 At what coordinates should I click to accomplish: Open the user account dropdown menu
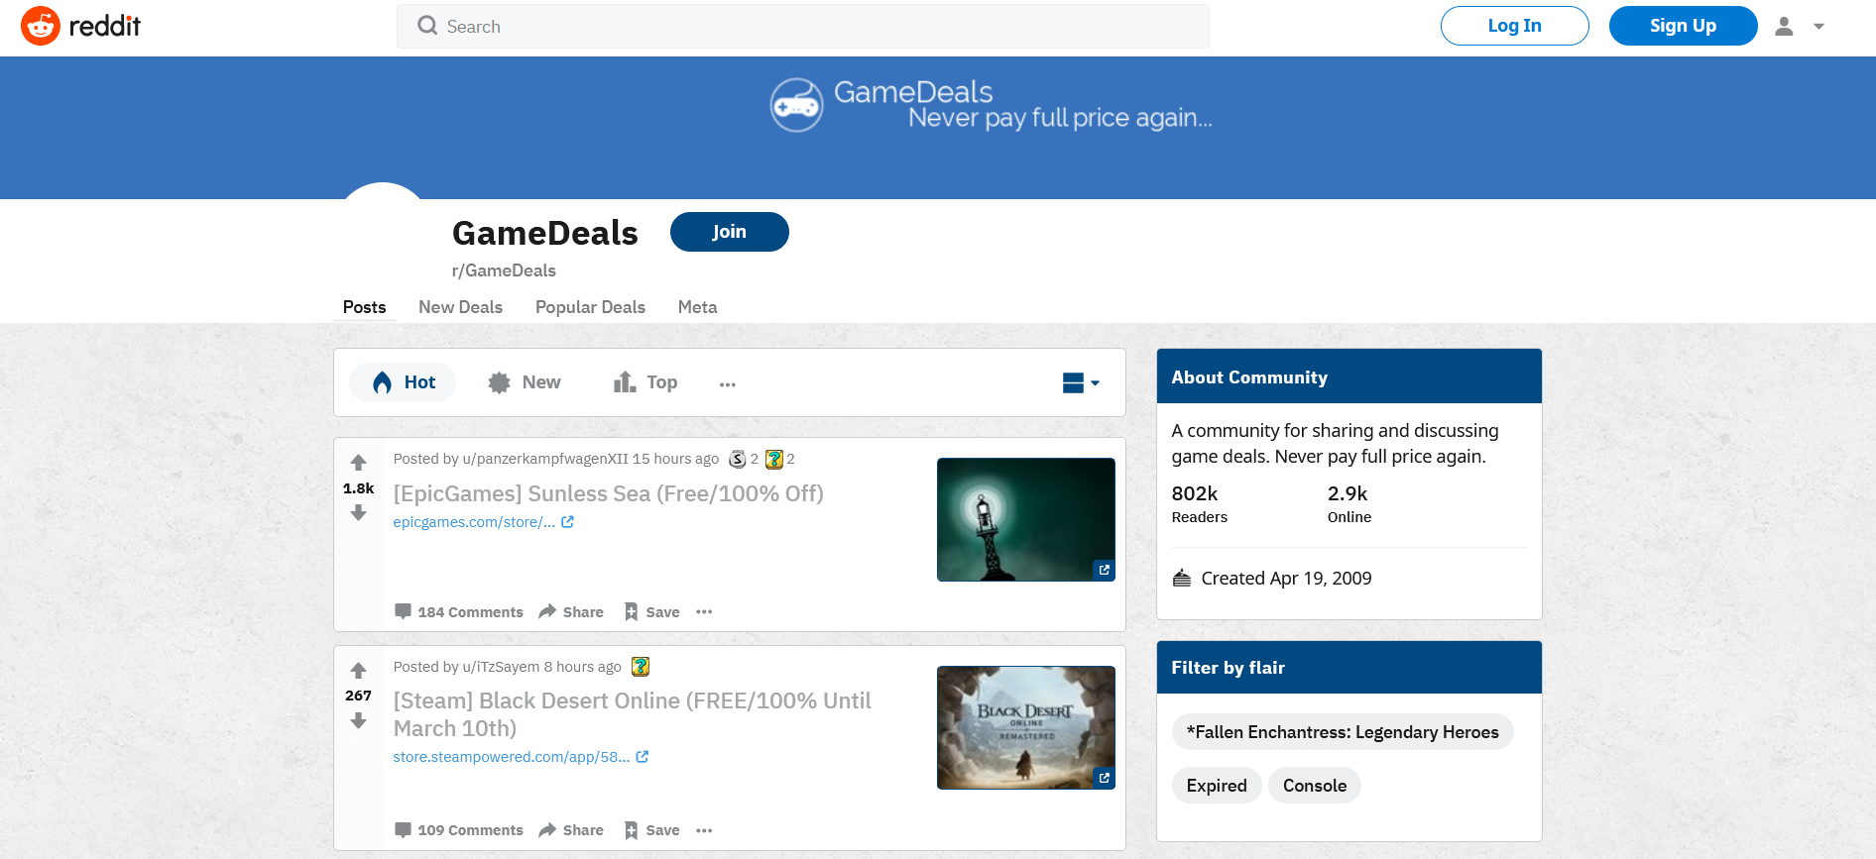coord(1801,27)
